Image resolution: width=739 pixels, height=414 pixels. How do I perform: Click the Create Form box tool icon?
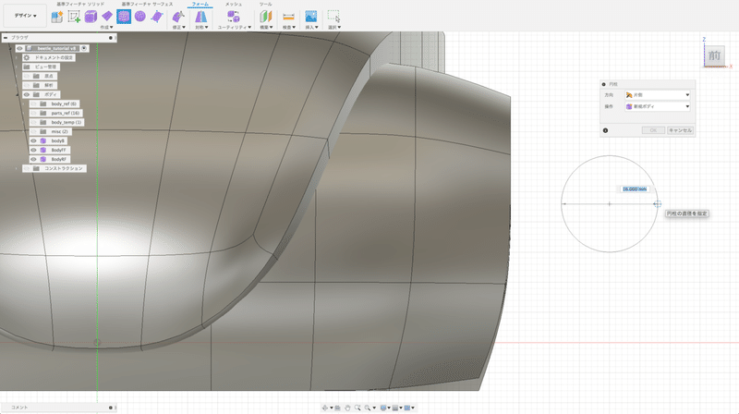(91, 16)
